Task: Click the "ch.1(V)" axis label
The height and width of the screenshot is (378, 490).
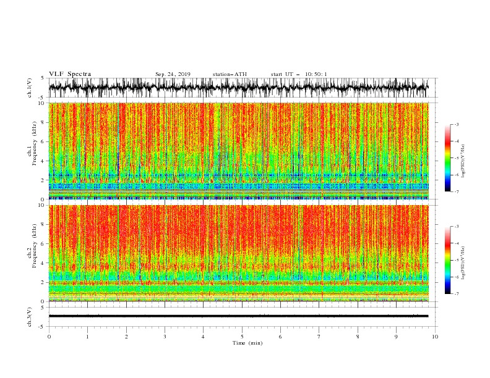Action: [30, 88]
